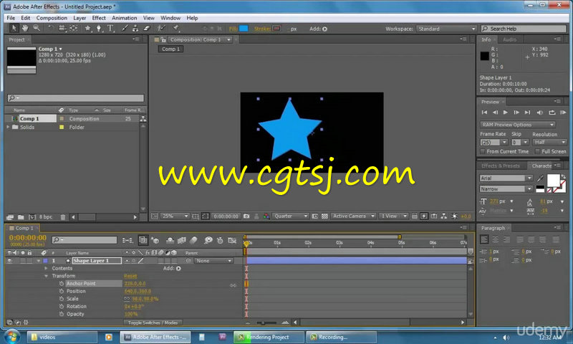Expand the Solids folder in Project panel
573x344 pixels.
point(8,127)
